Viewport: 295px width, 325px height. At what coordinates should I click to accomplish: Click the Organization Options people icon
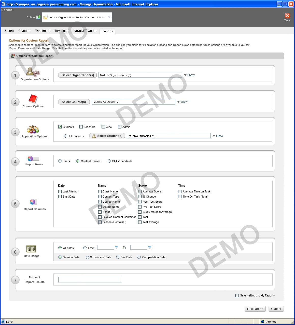tap(33, 72)
